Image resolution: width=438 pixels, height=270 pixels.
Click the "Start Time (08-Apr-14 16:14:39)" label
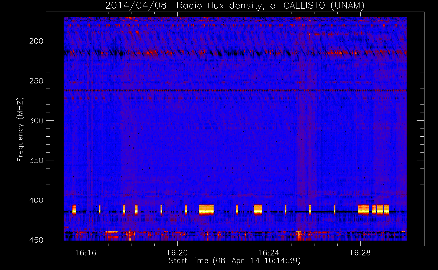coord(235,261)
